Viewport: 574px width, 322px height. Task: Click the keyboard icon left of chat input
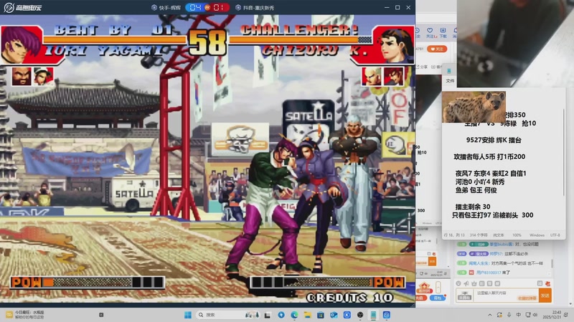[x=464, y=296]
